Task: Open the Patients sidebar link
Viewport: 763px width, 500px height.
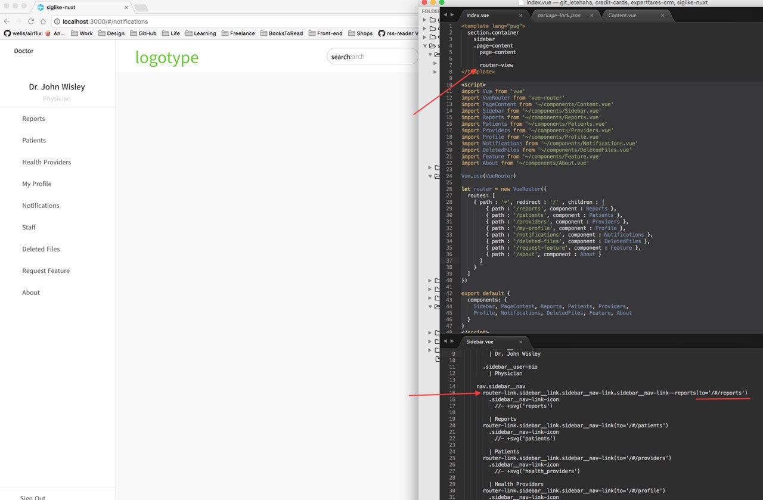Action: tap(34, 140)
